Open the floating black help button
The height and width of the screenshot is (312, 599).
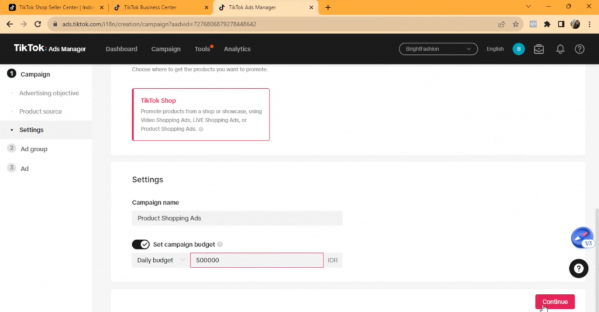tap(579, 268)
